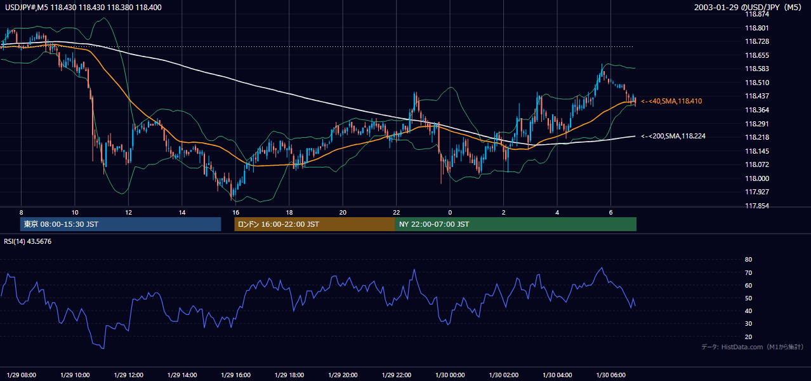The image size is (811, 381).
Task: Click price axis value 118.728
Action: point(757,41)
